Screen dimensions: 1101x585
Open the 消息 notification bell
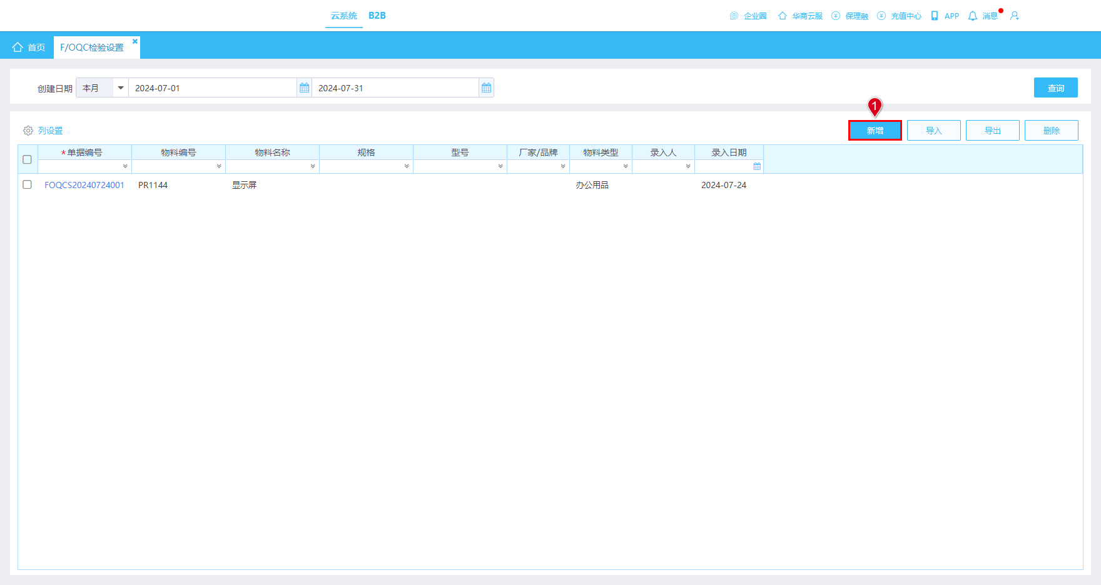[973, 16]
